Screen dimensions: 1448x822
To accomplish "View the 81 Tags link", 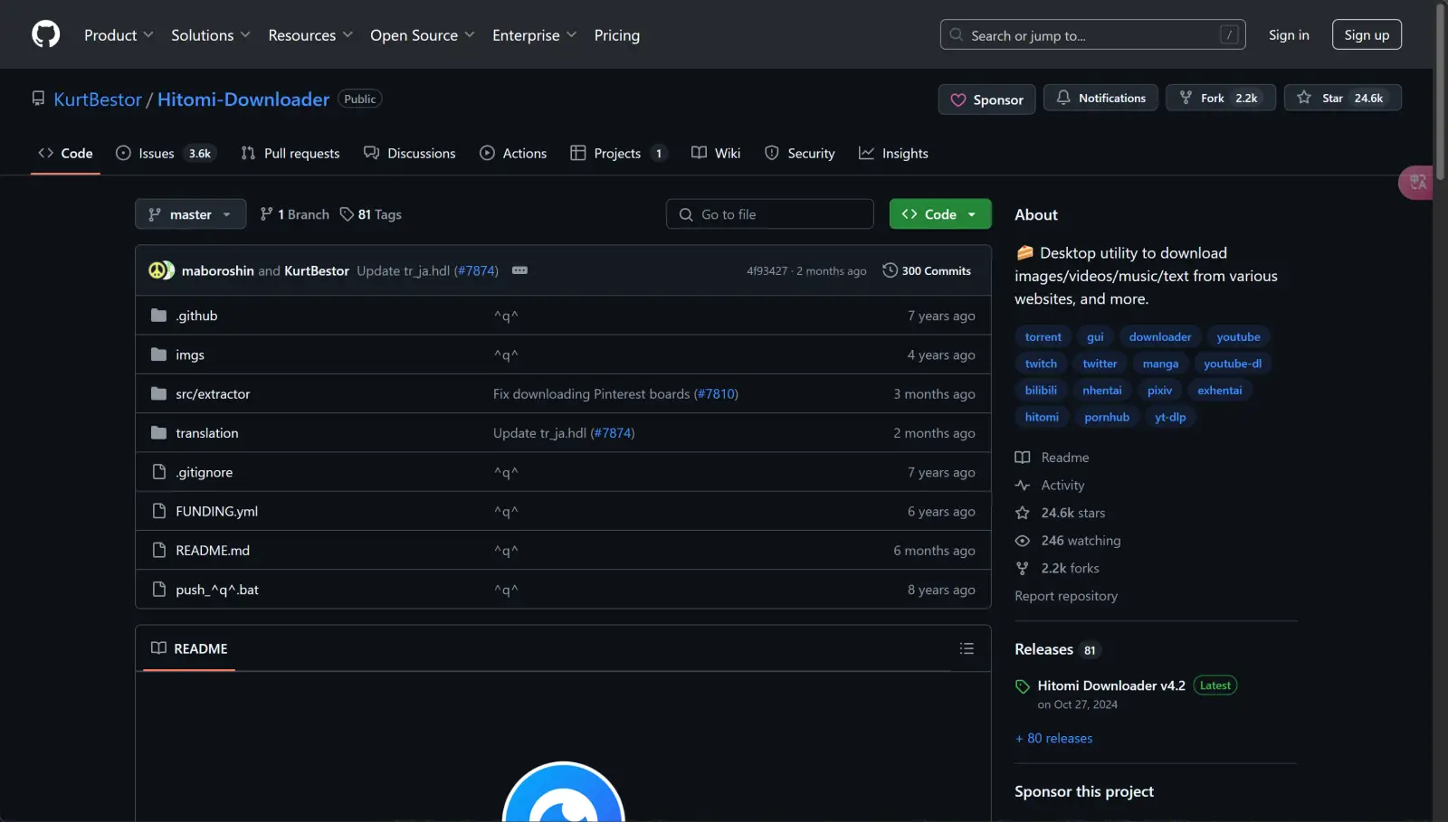I will coord(370,214).
